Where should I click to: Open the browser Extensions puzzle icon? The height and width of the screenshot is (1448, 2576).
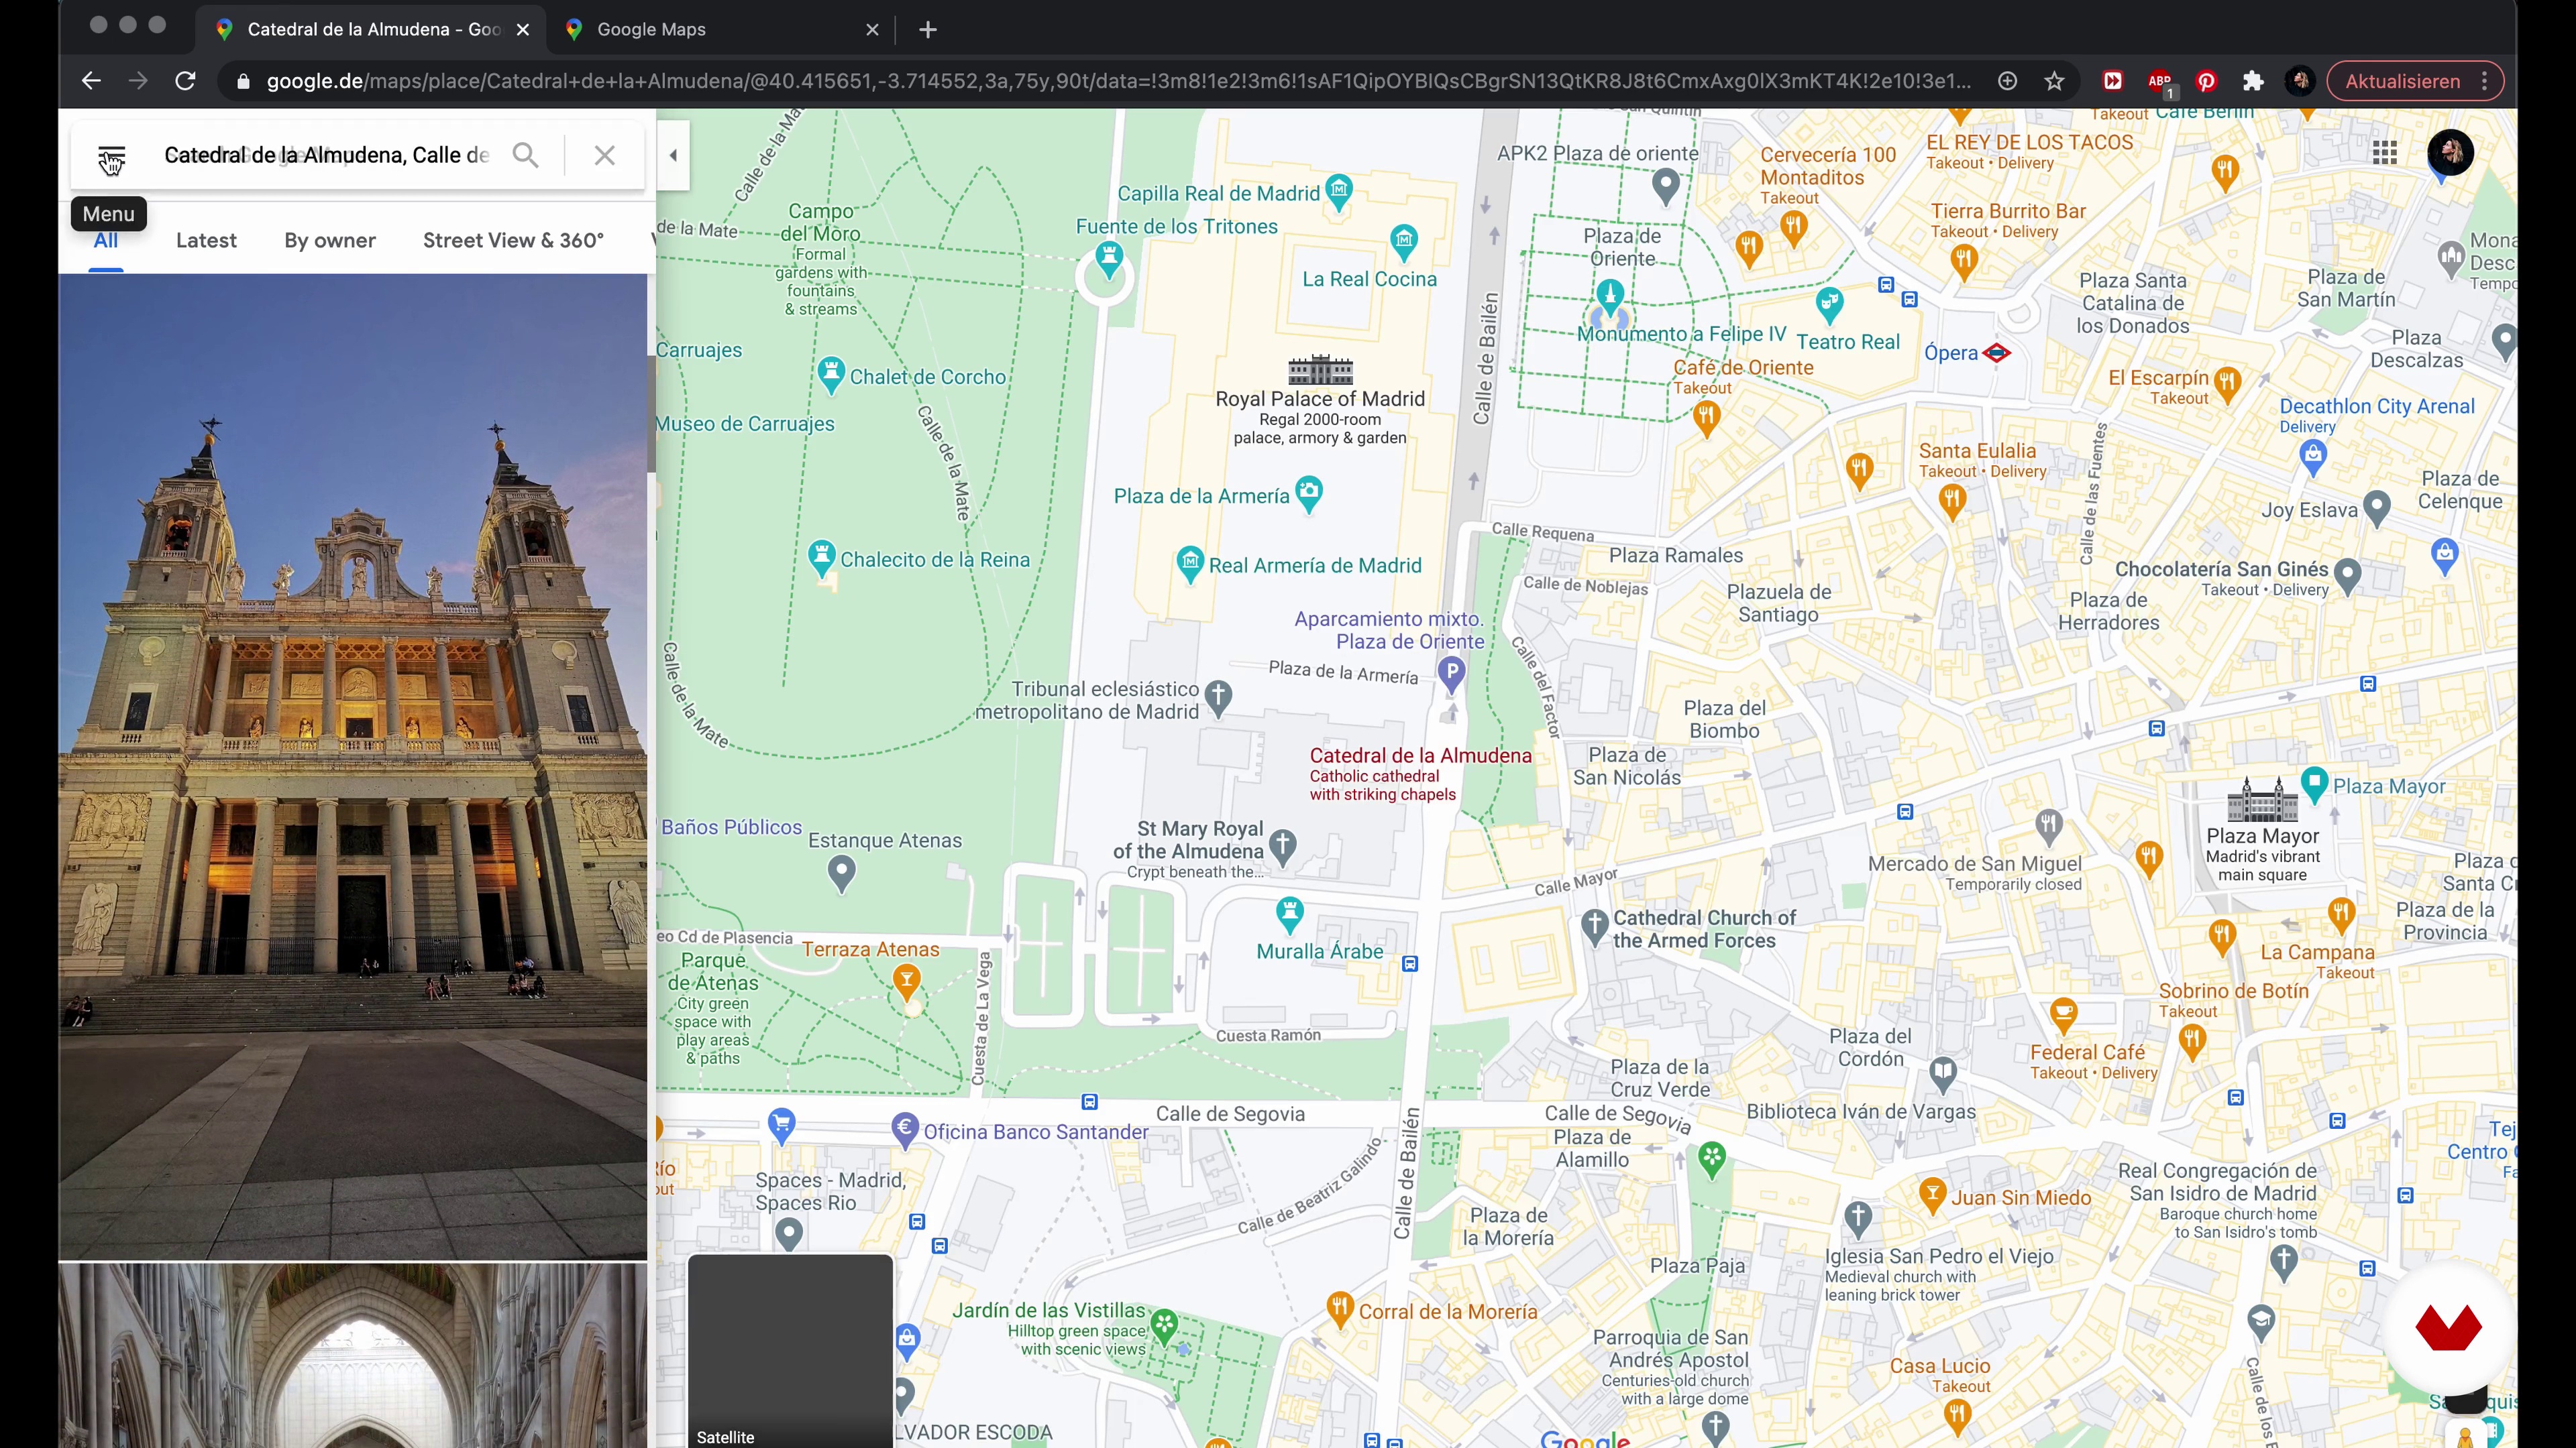click(x=2252, y=82)
